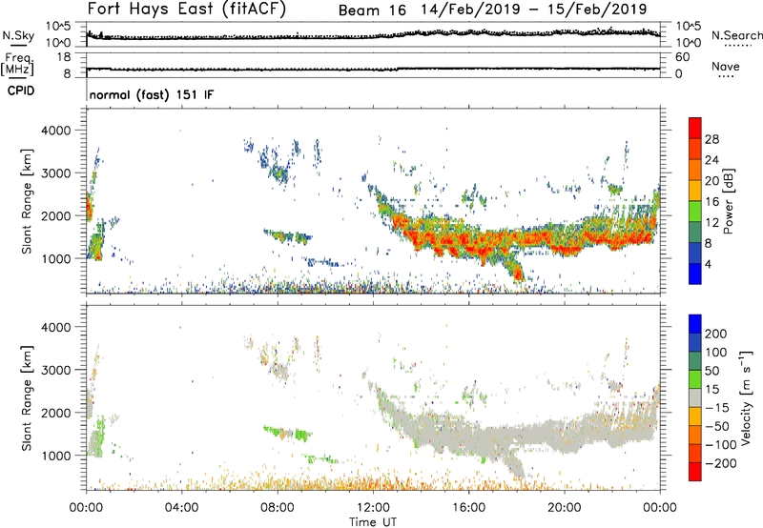The height and width of the screenshot is (528, 763).
Task: Pick the bright blue bottom power colorbar segment
Action: (x=695, y=274)
